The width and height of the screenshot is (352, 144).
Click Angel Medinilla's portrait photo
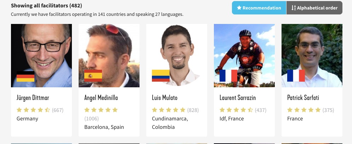pyautogui.click(x=109, y=56)
